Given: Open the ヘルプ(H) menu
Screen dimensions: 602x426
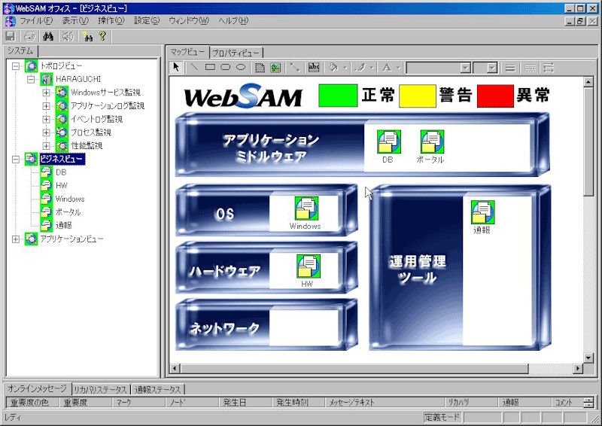Looking at the screenshot, I should [233, 21].
